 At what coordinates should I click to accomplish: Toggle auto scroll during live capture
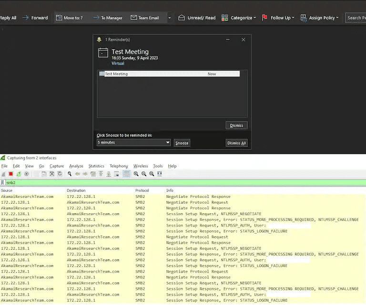pyautogui.click(x=116, y=174)
